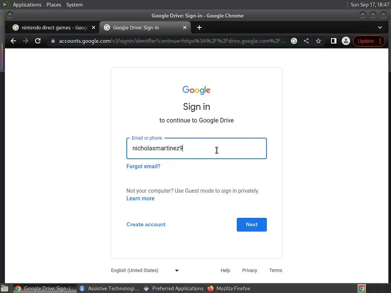Screen dimensions: 391x293
Task: Focus the Email or phone field
Action: point(197,148)
